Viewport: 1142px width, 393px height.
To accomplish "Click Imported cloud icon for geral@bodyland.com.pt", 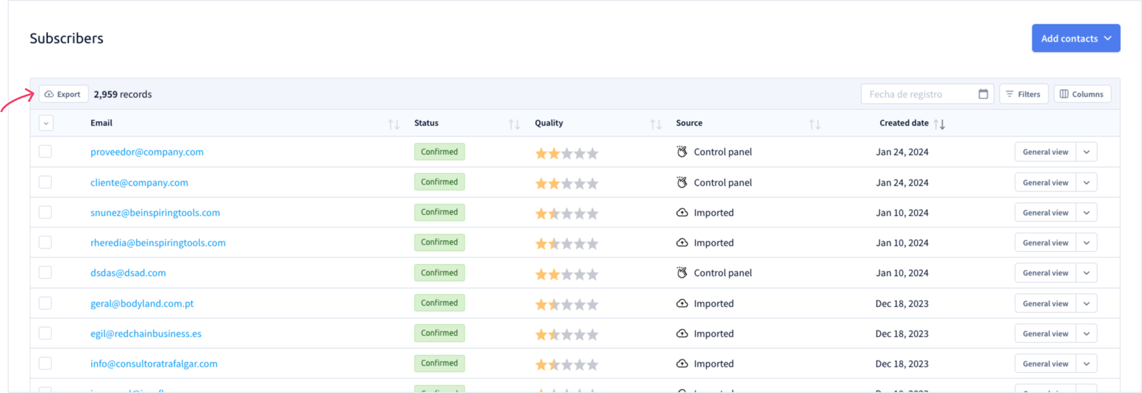I will [x=682, y=303].
